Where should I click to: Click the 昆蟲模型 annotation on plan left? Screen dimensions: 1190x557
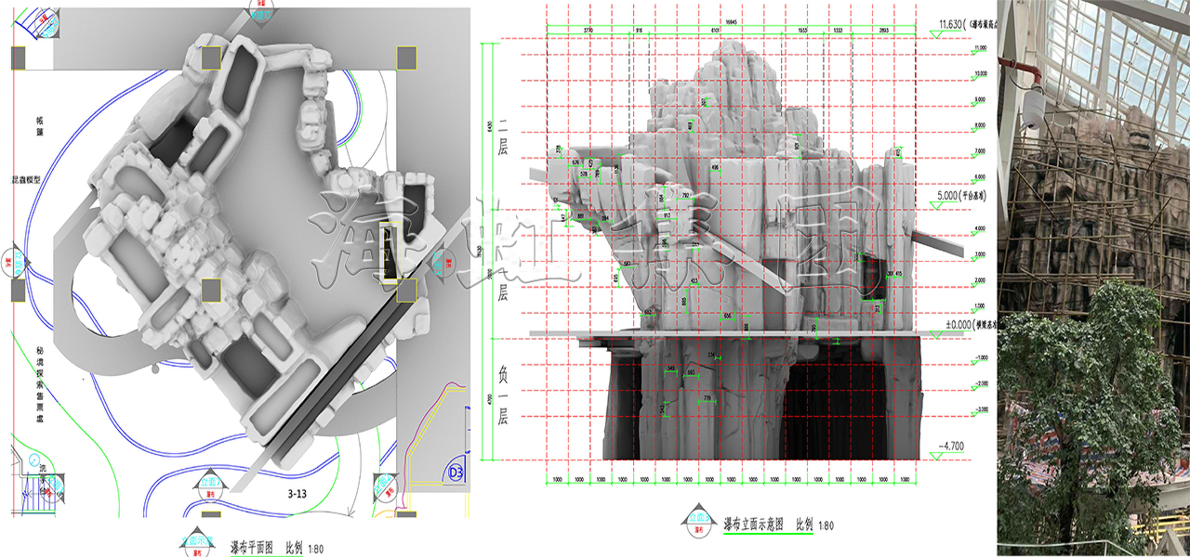(x=24, y=180)
